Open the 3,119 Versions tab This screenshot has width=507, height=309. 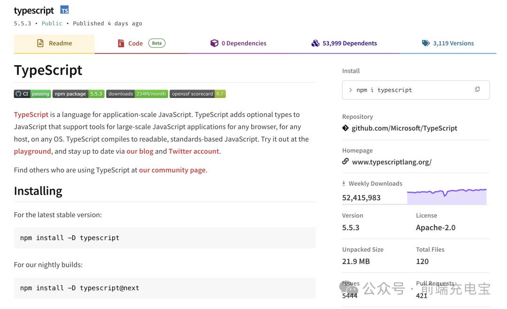tap(448, 43)
